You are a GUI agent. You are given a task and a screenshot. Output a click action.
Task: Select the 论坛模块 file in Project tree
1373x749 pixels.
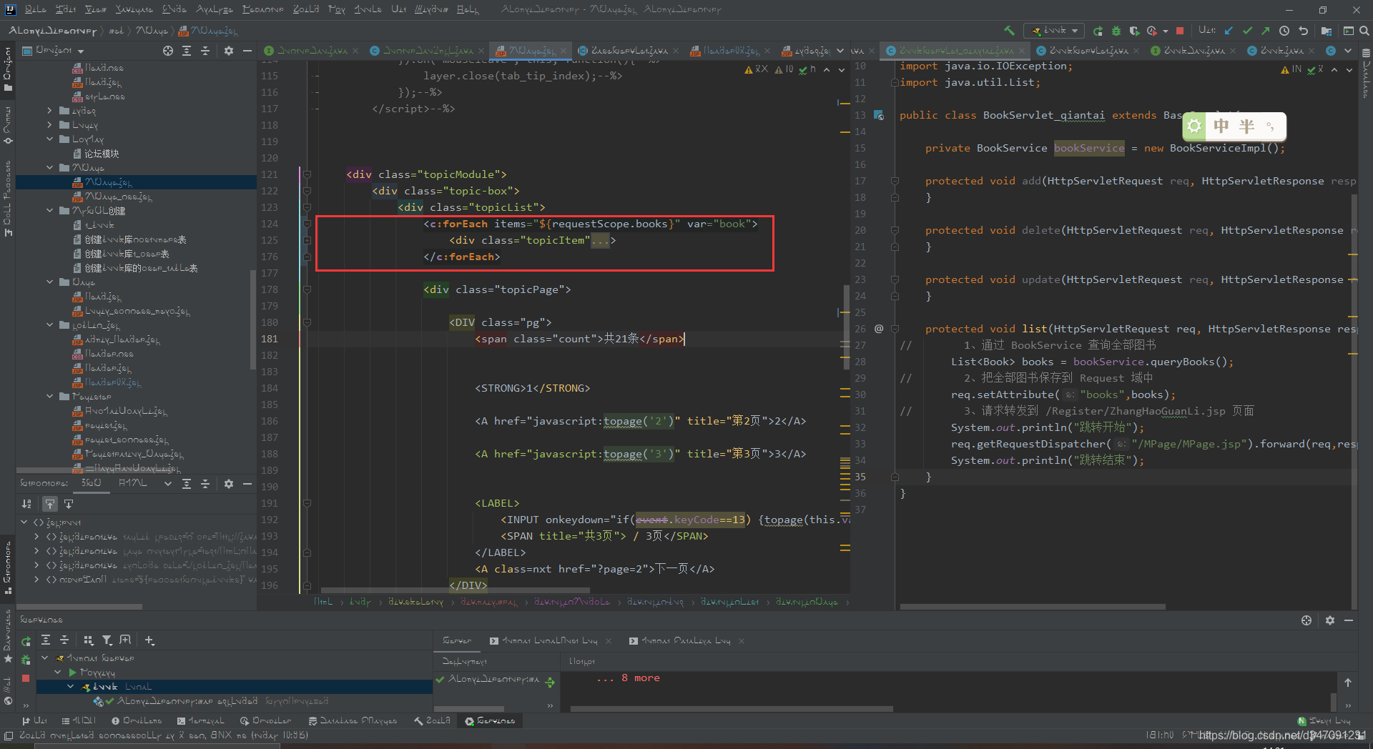[x=102, y=154]
